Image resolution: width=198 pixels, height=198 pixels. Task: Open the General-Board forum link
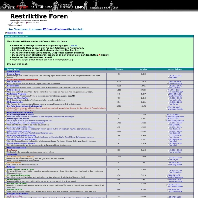click(x=14, y=74)
